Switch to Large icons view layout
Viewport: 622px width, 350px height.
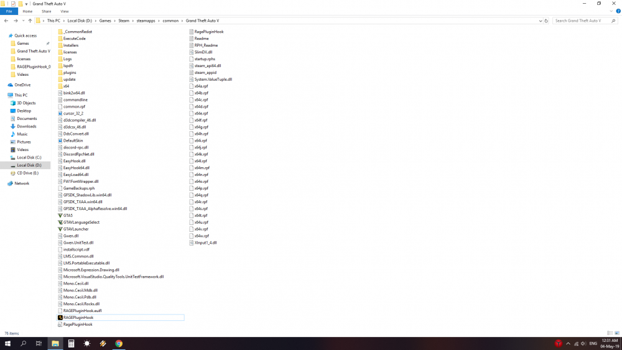pyautogui.click(x=617, y=333)
